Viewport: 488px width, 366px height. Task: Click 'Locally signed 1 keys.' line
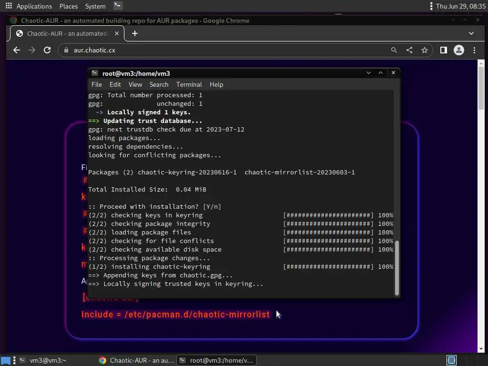143,112
